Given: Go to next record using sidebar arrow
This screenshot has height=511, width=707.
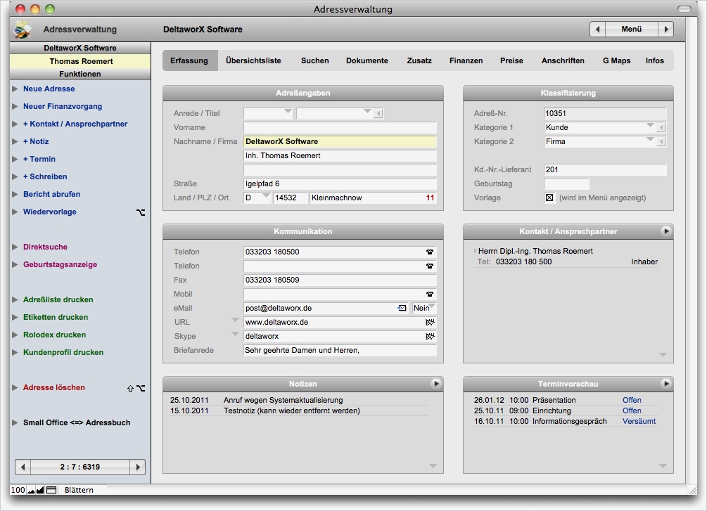Looking at the screenshot, I should 138,467.
